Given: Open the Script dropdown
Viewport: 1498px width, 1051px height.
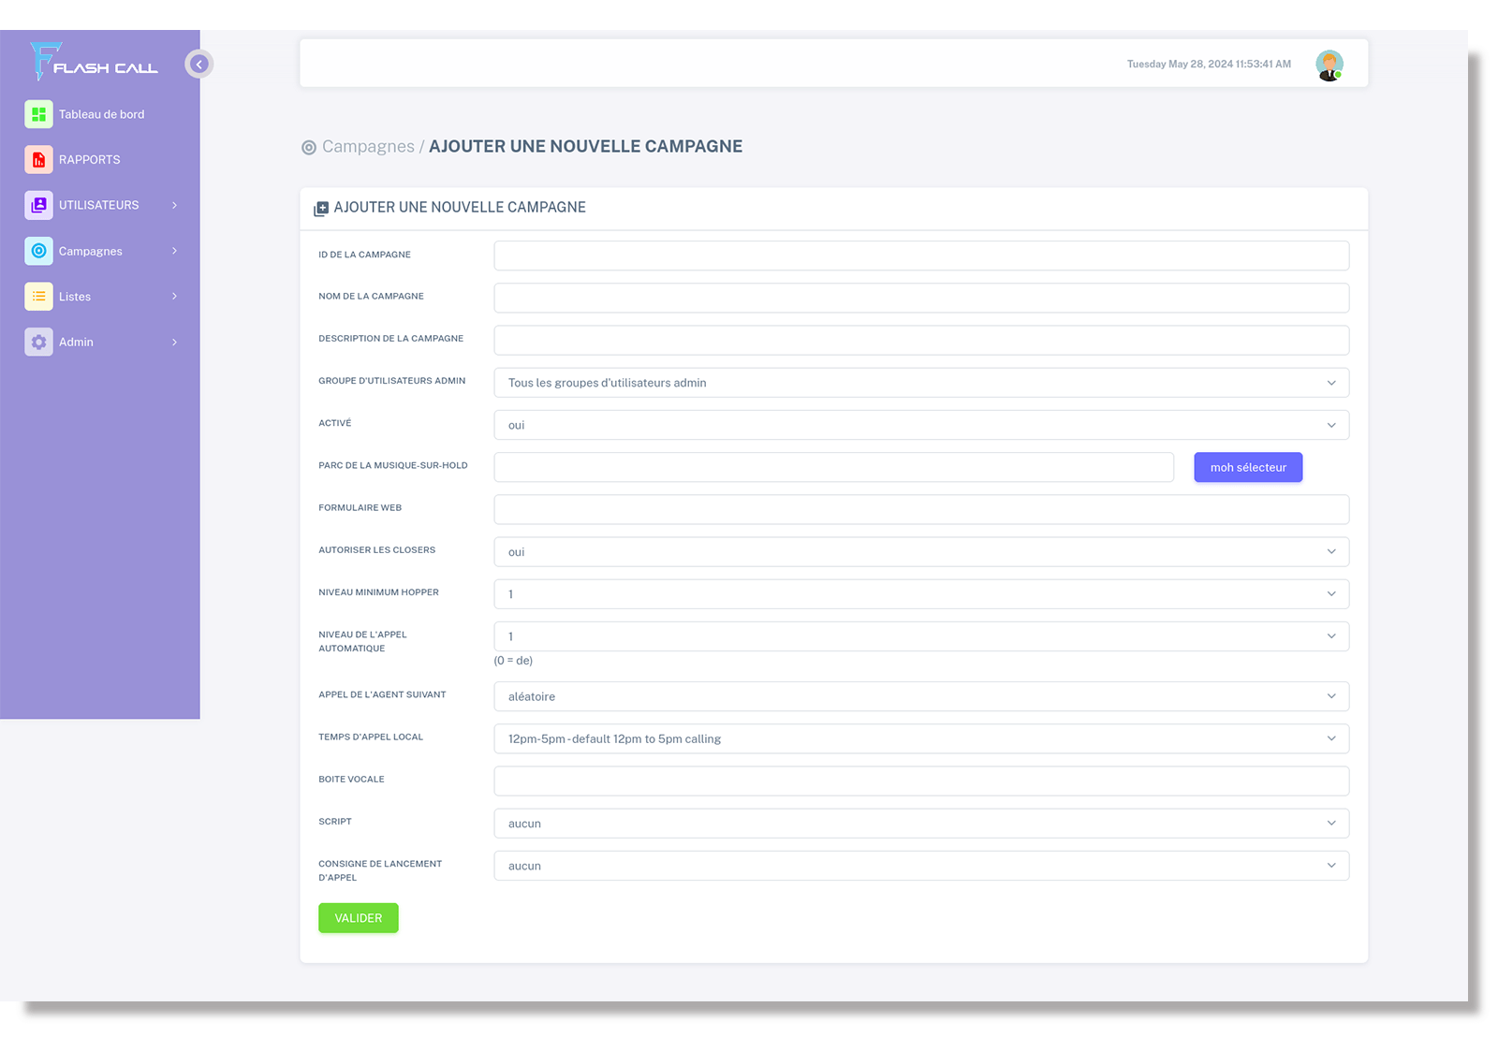Looking at the screenshot, I should point(920,824).
